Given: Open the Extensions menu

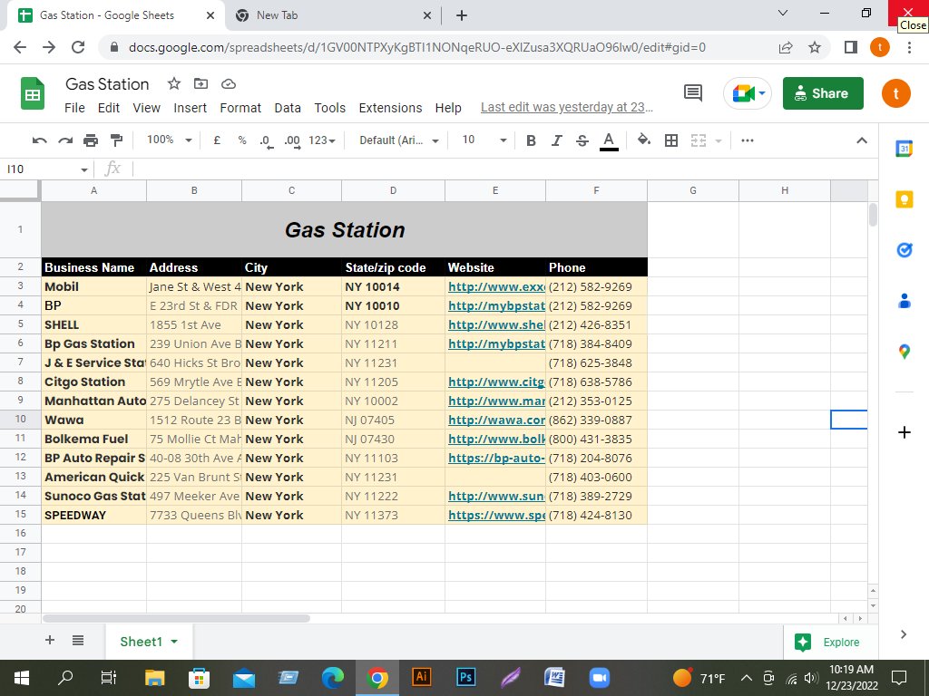Looking at the screenshot, I should 390,108.
